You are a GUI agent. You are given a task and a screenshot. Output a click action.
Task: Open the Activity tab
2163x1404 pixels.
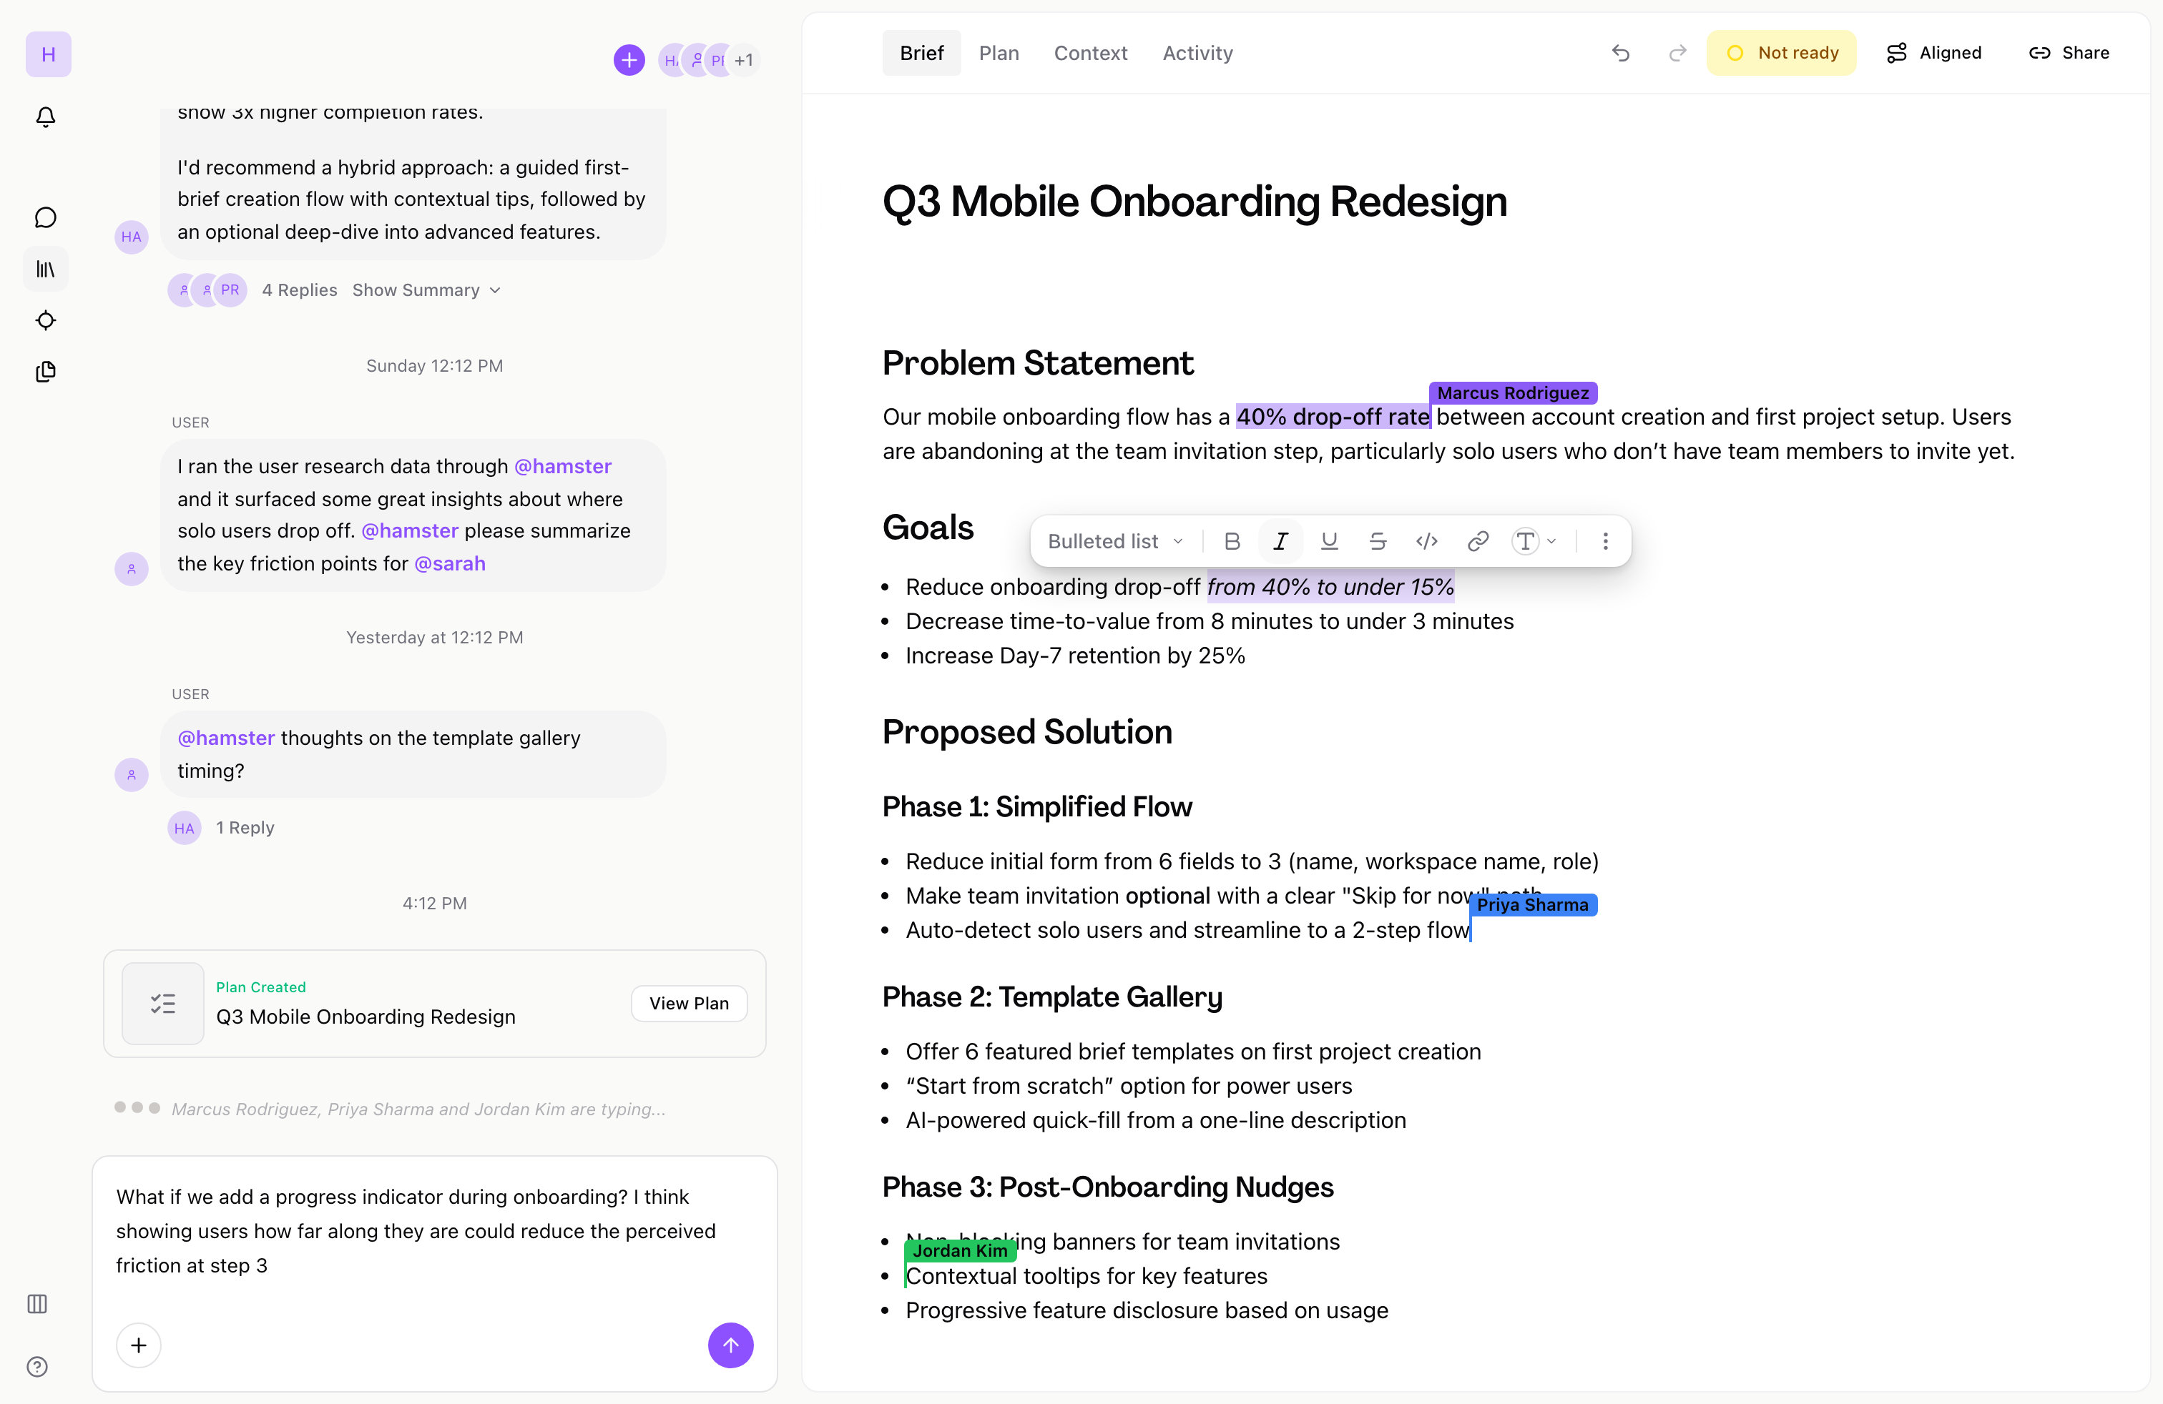[1197, 53]
